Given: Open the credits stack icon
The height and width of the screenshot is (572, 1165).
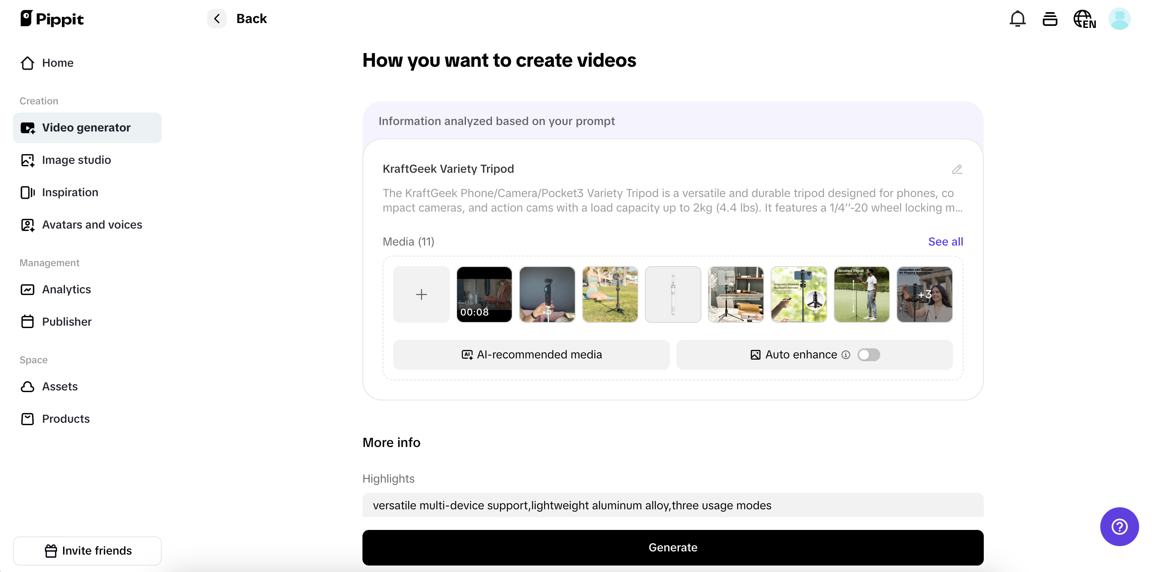Looking at the screenshot, I should click(1050, 19).
